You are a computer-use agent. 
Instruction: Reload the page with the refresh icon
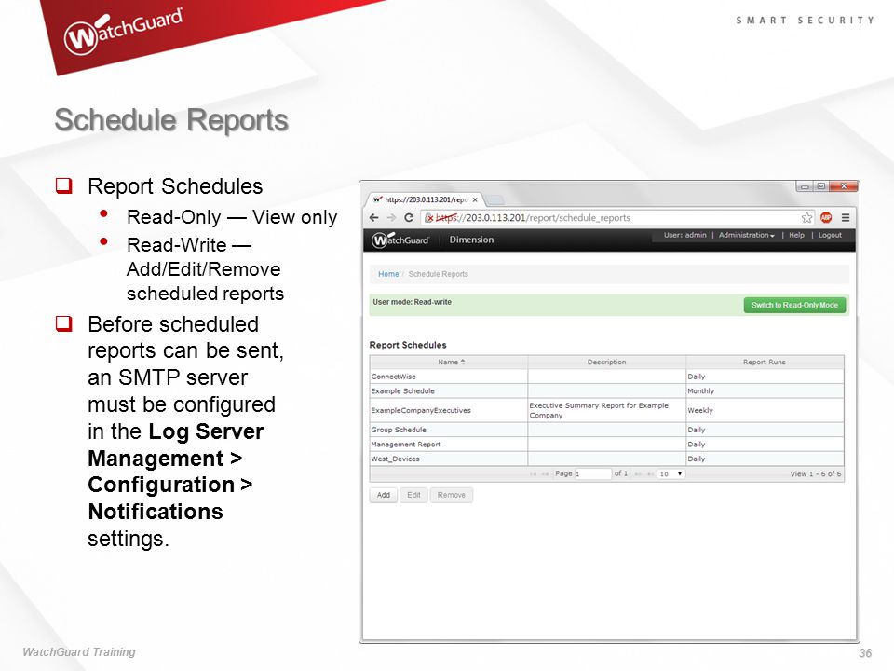pos(409,217)
